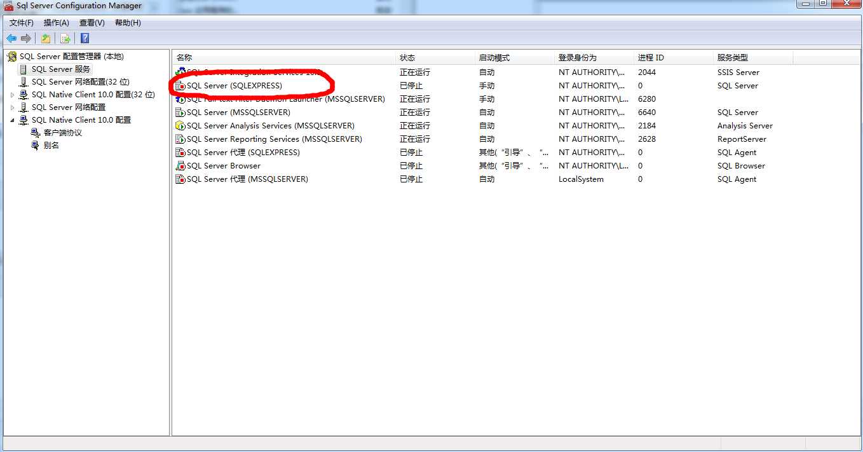Click the SSIS Server service type cell
This screenshot has height=452, width=863.
[x=738, y=72]
